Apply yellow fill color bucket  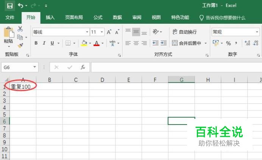84,43
